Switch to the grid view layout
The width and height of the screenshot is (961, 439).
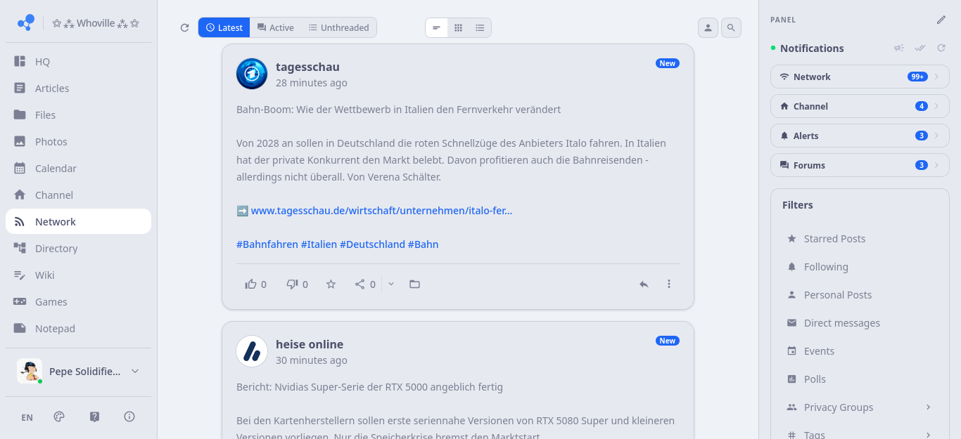458,27
